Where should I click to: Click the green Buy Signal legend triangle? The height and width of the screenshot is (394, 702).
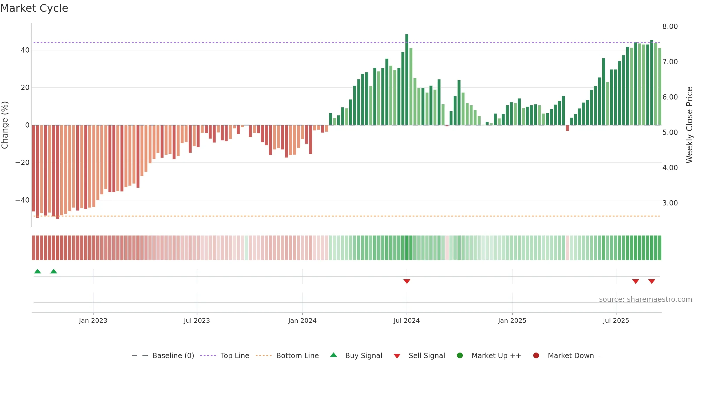[x=333, y=355]
